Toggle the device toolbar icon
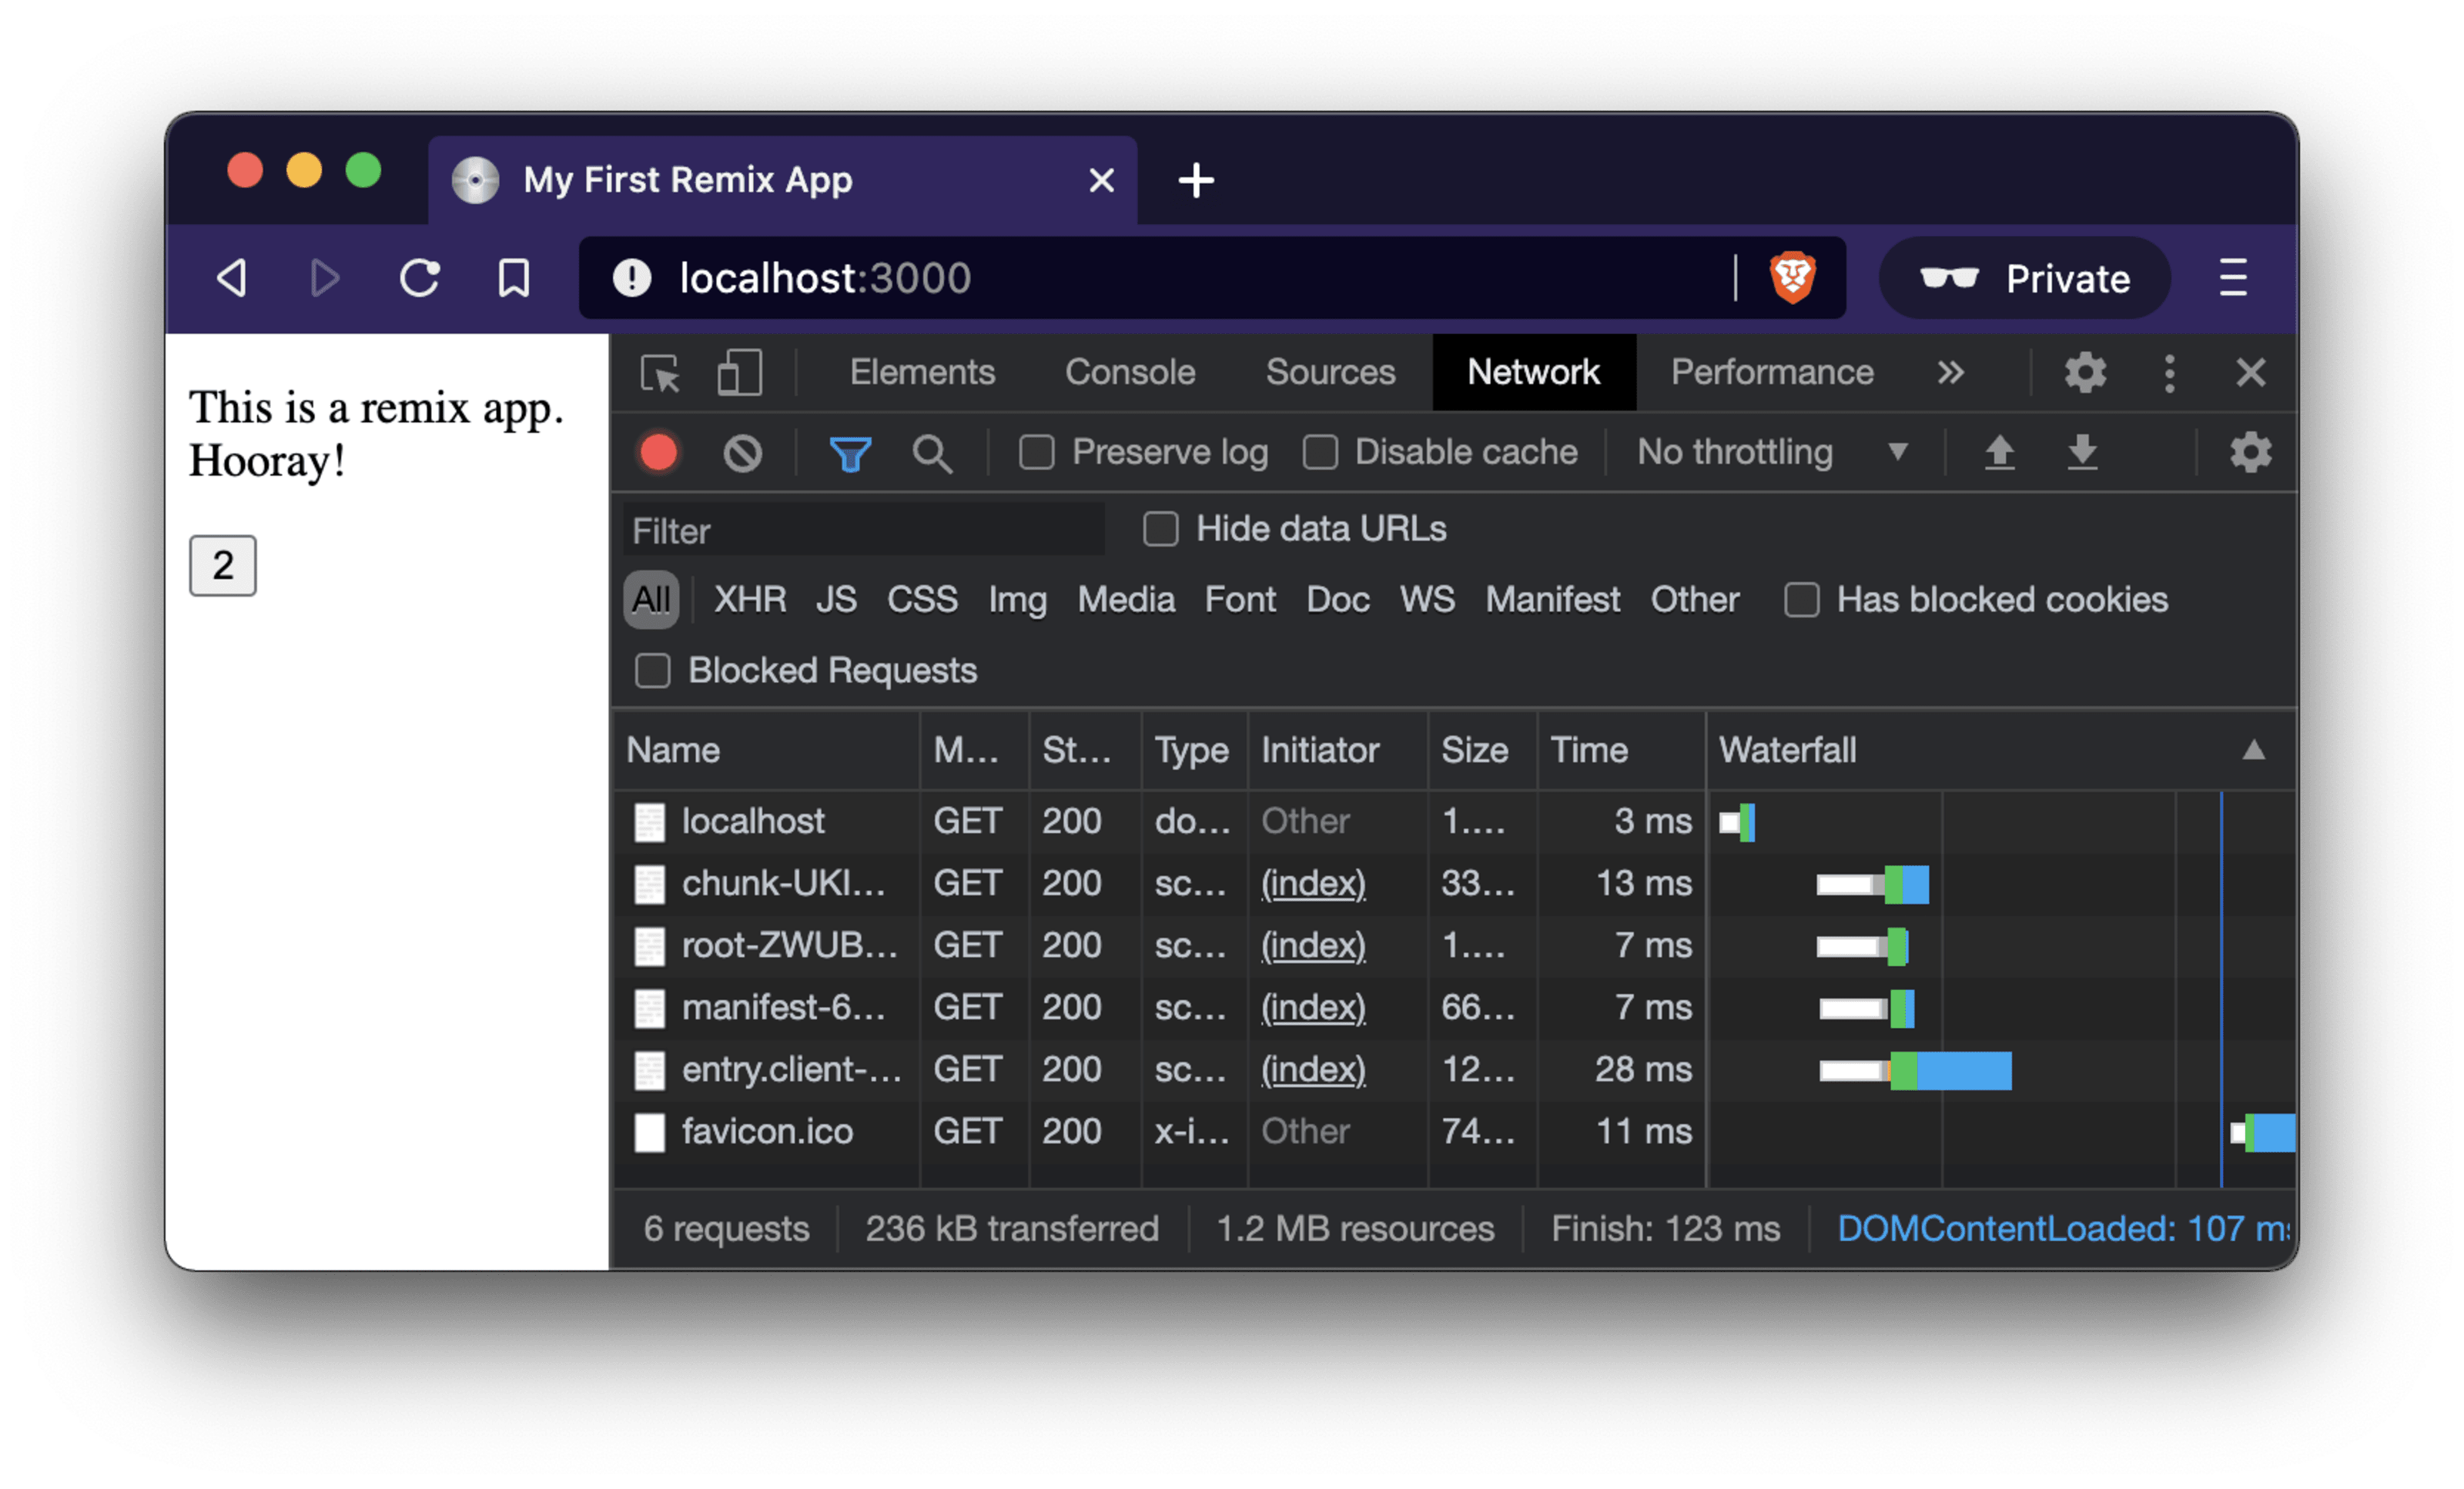The height and width of the screenshot is (1489, 2464). 740,373
